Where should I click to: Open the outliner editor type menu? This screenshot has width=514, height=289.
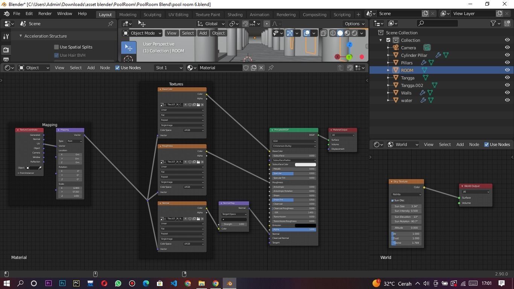pyautogui.click(x=379, y=23)
